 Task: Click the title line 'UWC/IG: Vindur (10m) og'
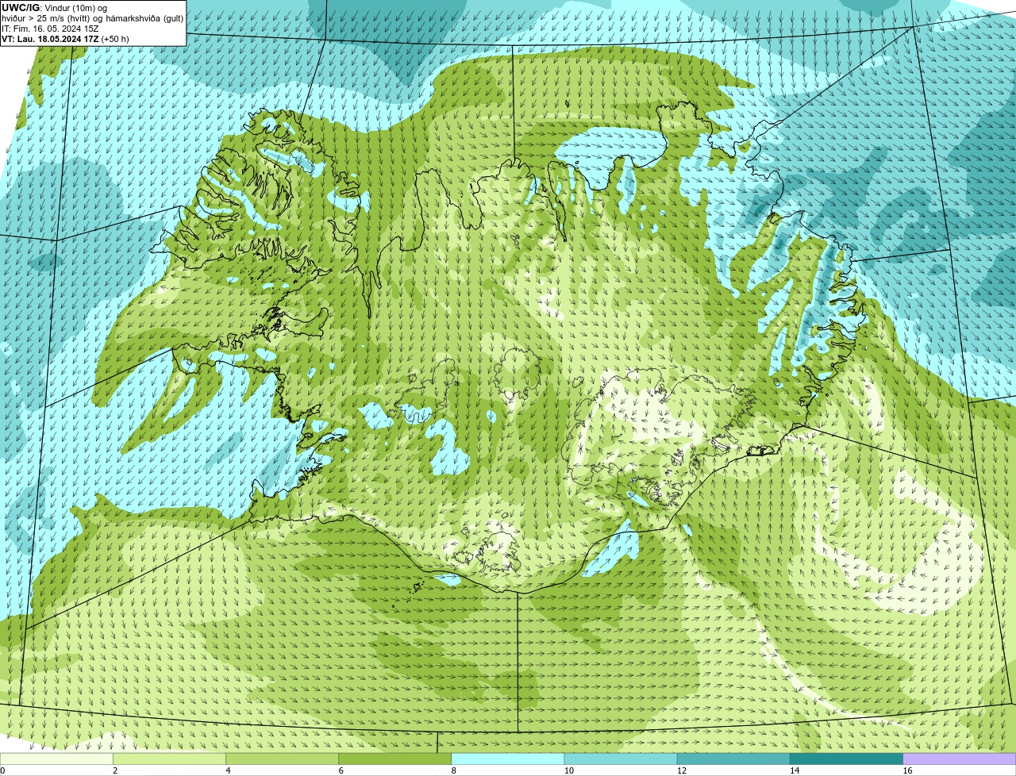54,7
